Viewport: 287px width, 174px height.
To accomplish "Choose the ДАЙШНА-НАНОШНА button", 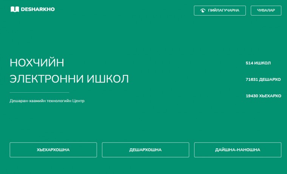I will point(238,150).
